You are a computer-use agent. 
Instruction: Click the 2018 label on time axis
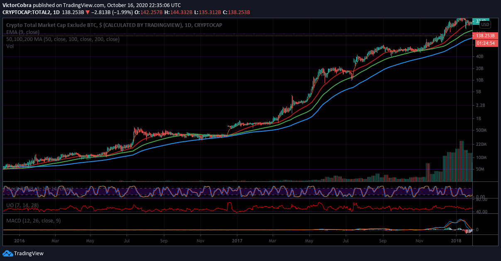456,240
